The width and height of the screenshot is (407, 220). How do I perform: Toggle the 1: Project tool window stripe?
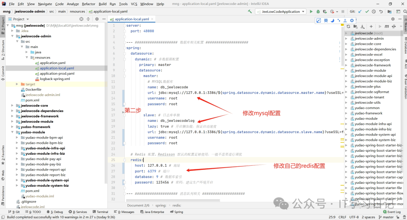3,26
